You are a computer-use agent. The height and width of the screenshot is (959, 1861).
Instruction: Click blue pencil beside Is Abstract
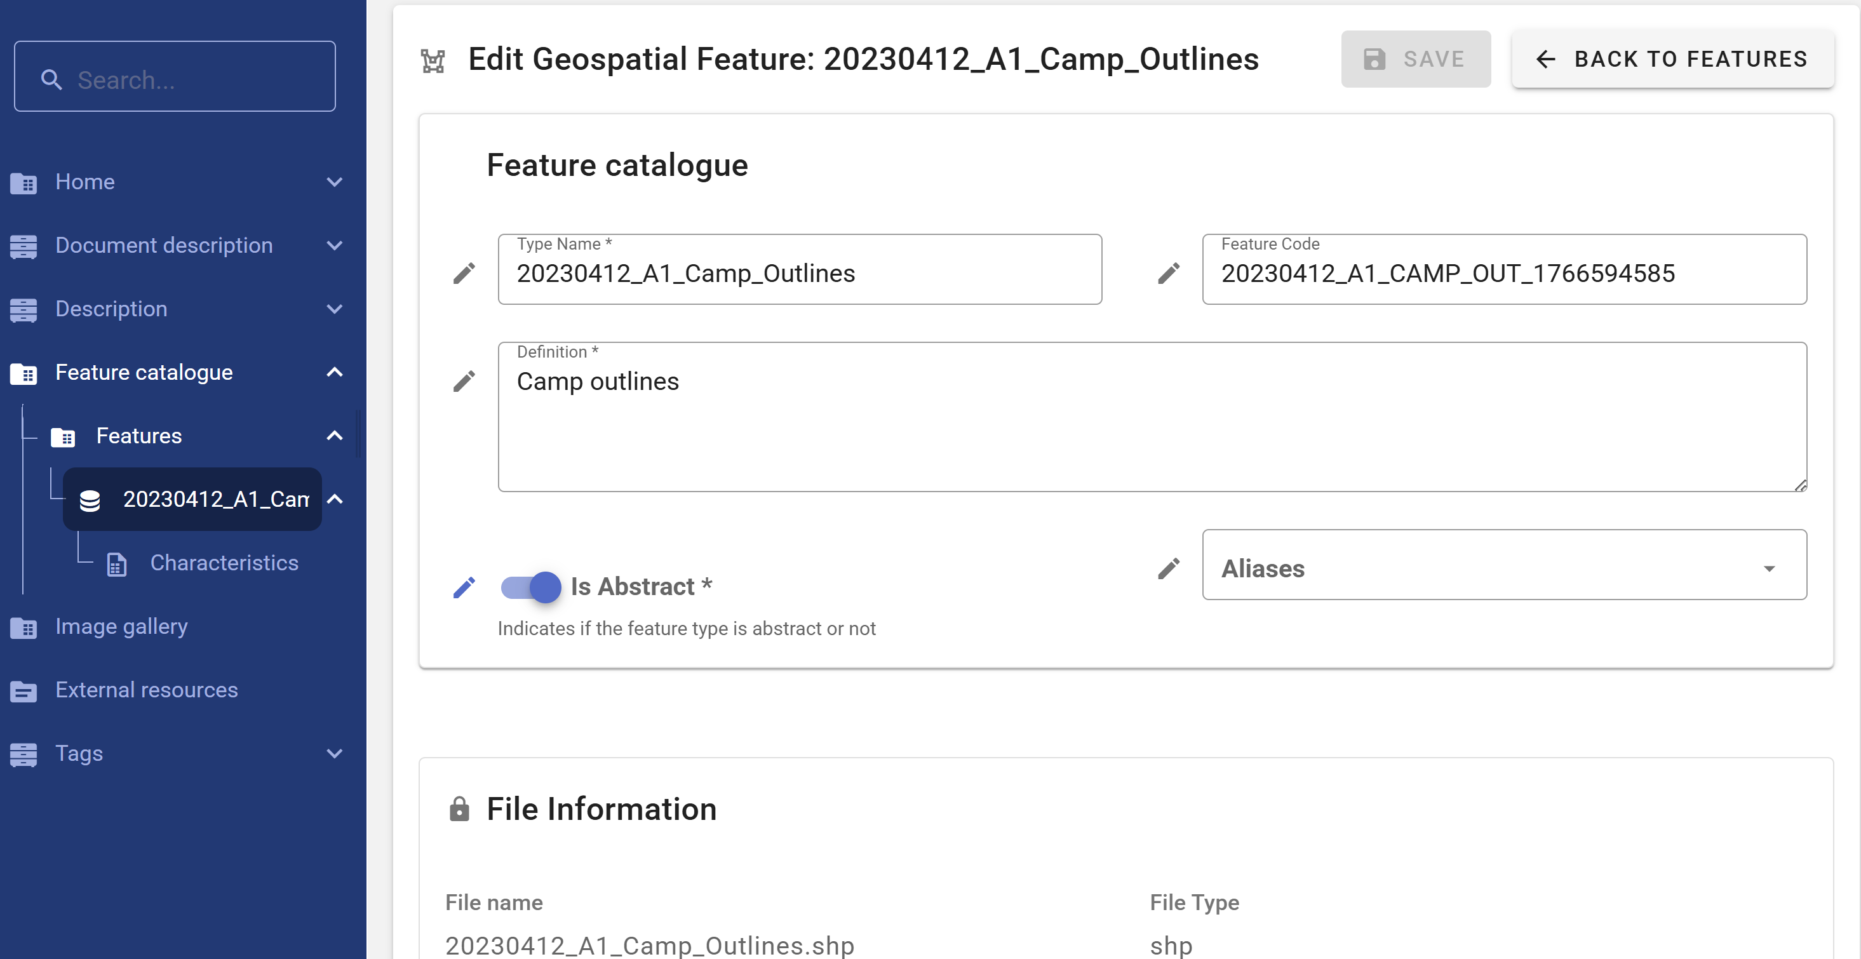coord(464,587)
